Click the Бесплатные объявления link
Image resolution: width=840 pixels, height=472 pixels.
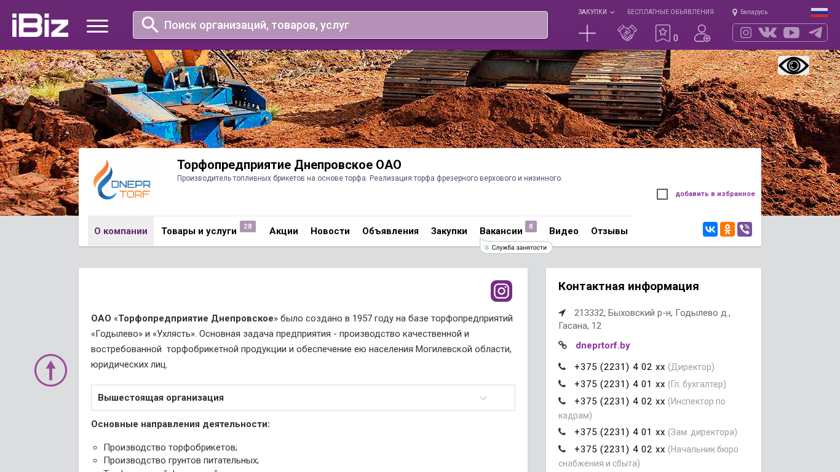tap(670, 12)
